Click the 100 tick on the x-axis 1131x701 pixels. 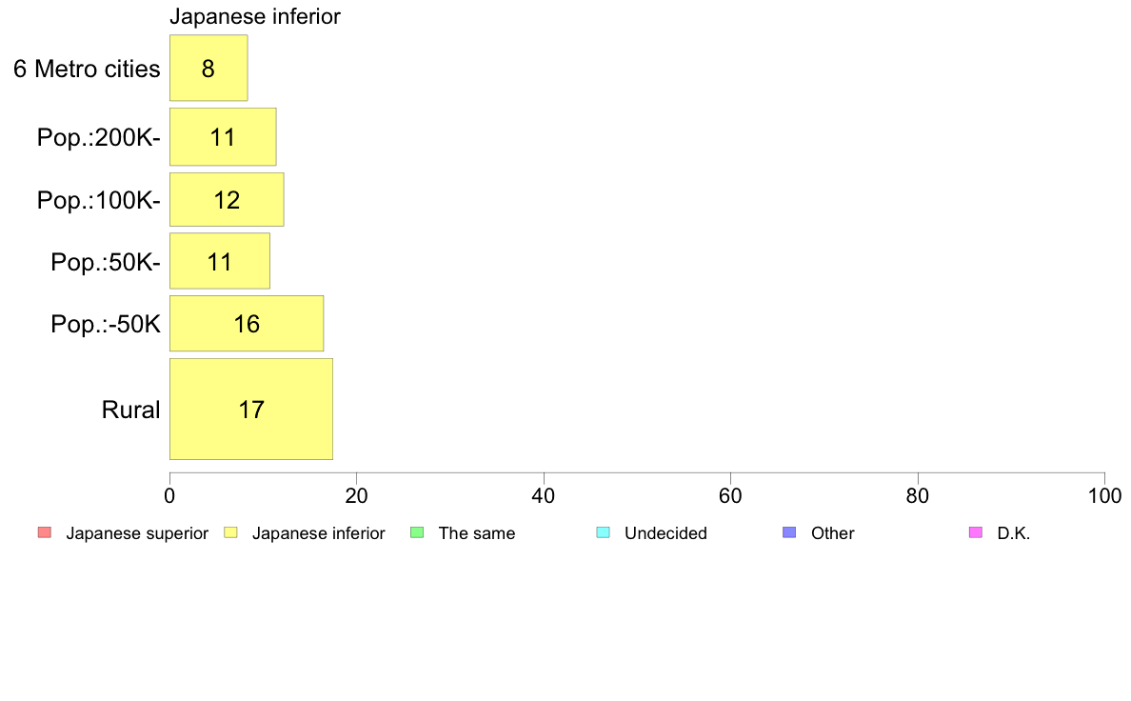click(1104, 495)
